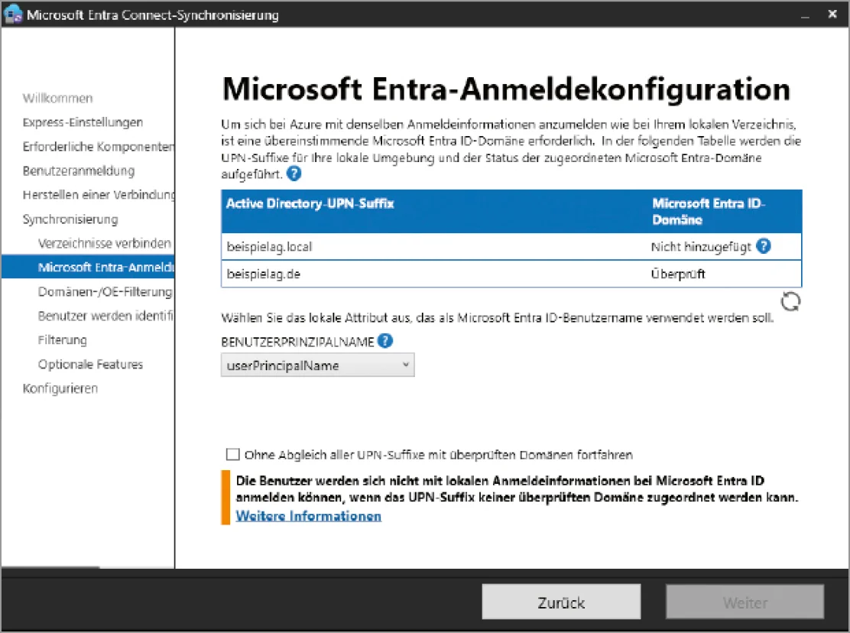Viewport: 850px width, 633px height.
Task: Select the beispielag.local table cell
Action: pyautogui.click(x=269, y=247)
